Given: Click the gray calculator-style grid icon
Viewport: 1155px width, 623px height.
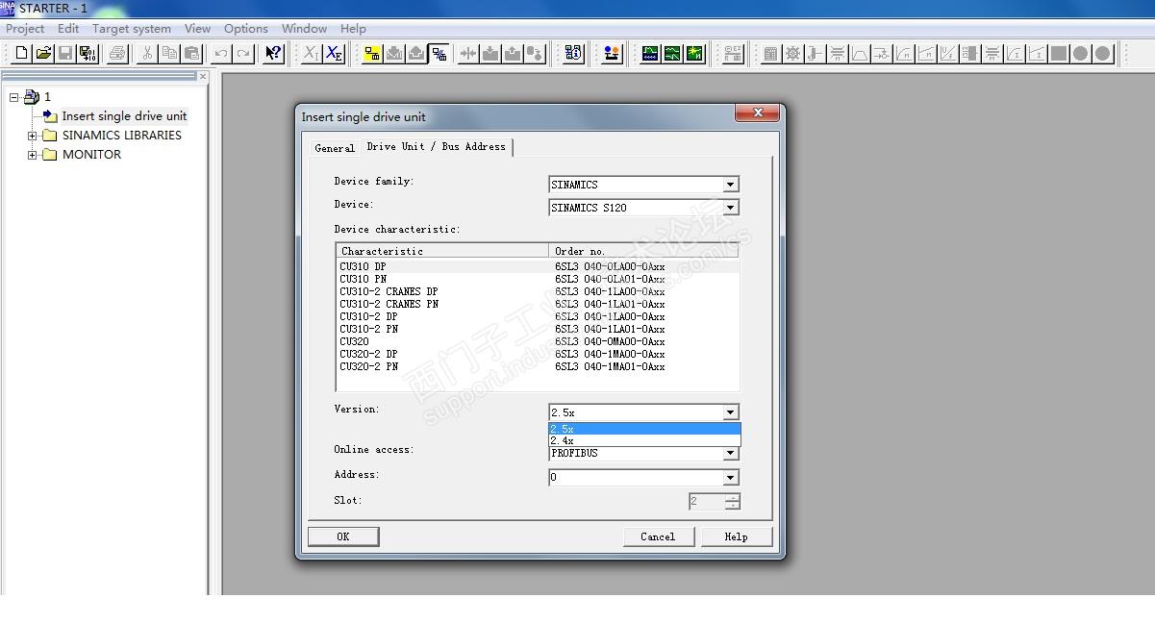Looking at the screenshot, I should 770,53.
